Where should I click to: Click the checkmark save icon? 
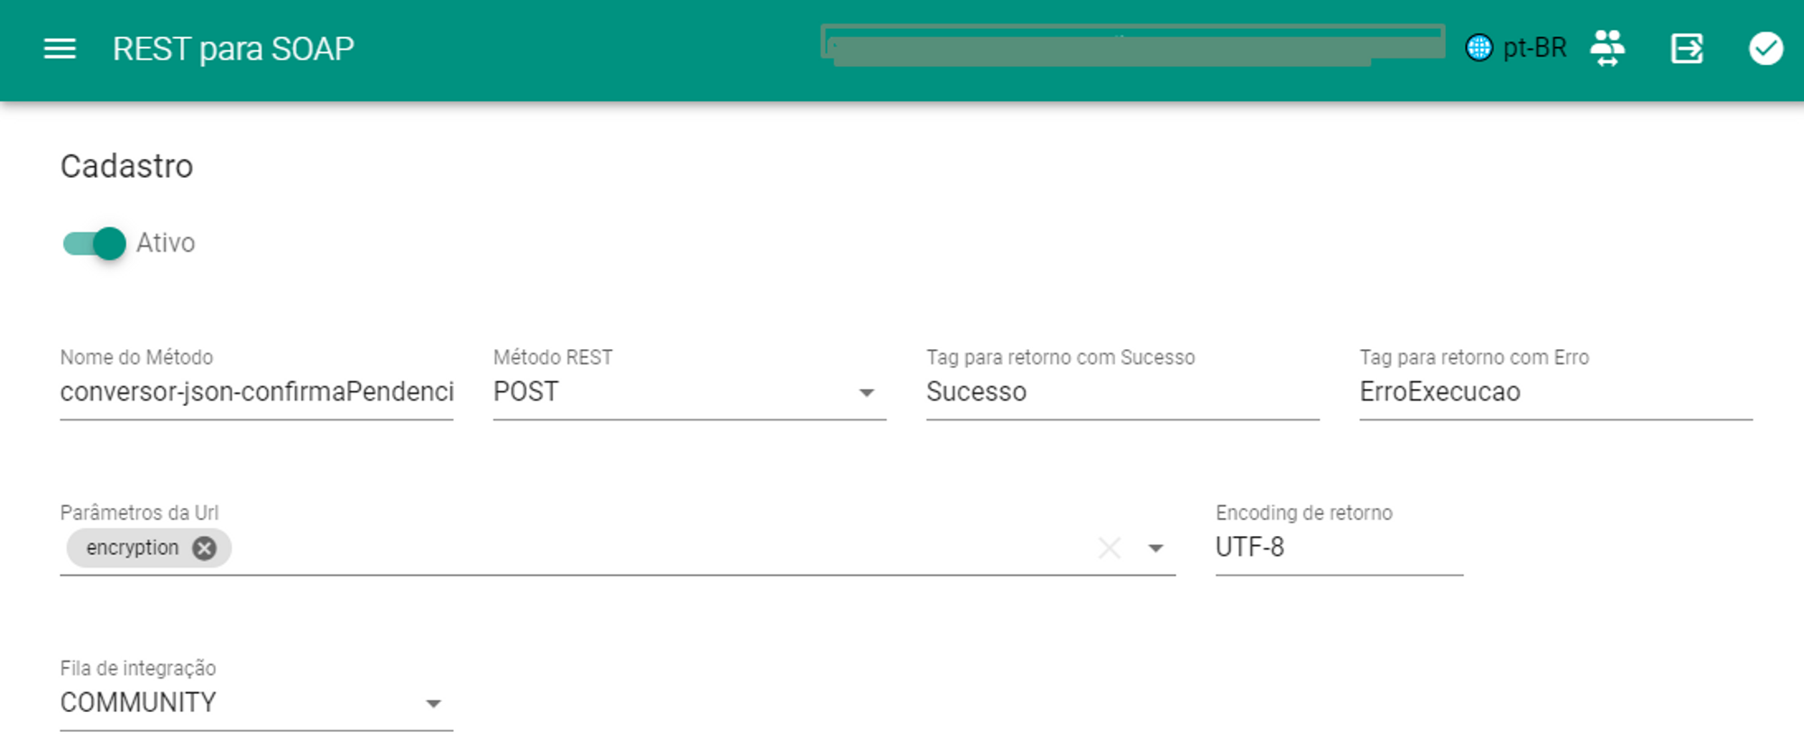(1765, 49)
